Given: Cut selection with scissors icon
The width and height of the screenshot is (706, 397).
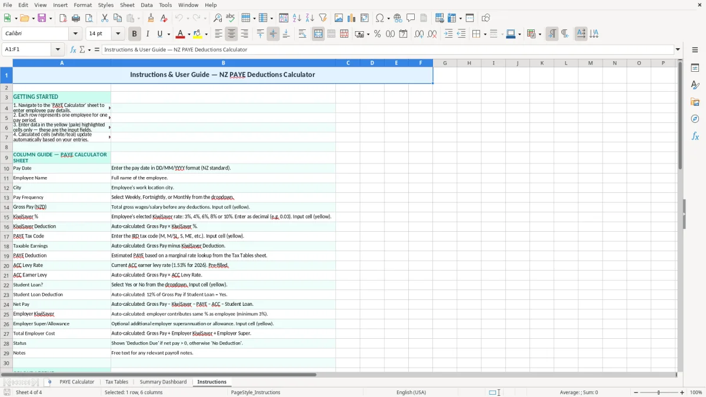Looking at the screenshot, I should point(104,18).
